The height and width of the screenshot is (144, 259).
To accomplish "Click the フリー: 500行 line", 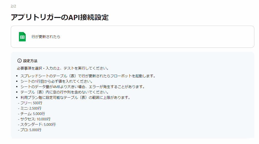I will [30, 103].
